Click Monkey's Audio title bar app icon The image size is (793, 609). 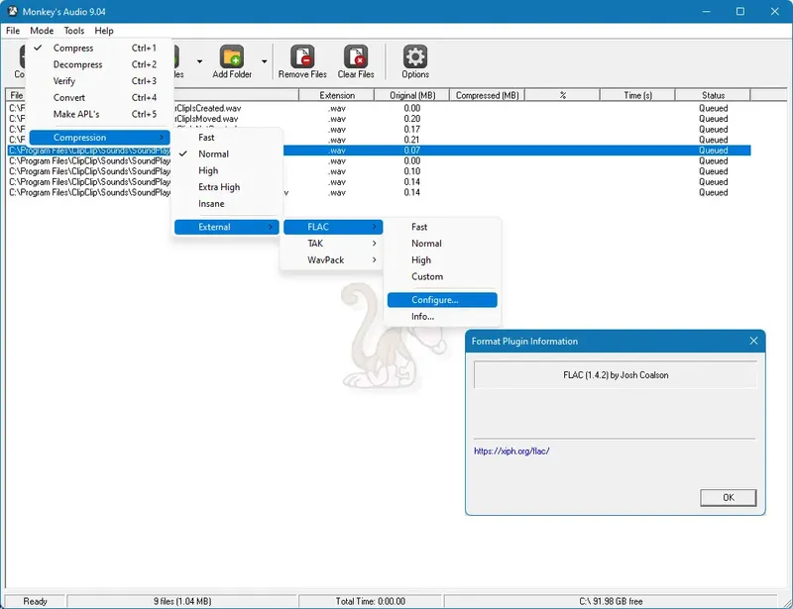pos(12,11)
